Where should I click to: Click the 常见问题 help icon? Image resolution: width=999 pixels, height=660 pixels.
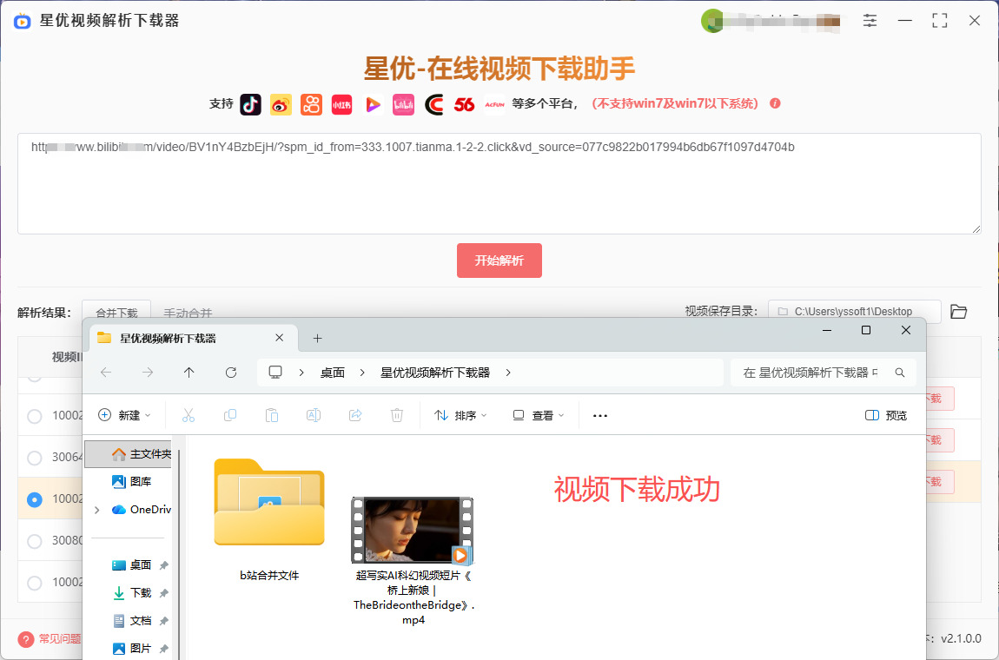25,639
